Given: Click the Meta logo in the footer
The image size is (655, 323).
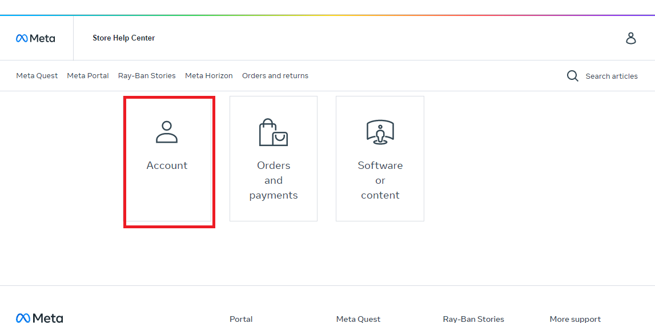Looking at the screenshot, I should [39, 318].
